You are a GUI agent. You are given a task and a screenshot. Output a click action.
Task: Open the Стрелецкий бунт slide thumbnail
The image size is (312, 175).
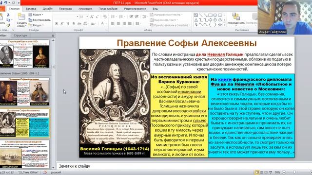tap(24, 54)
